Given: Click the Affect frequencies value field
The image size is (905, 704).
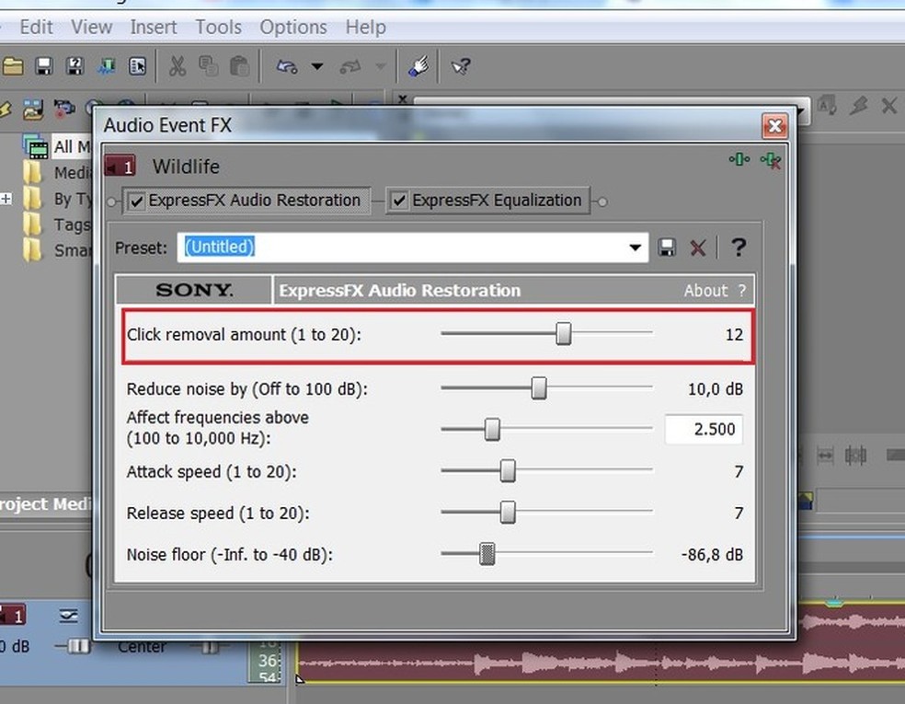Looking at the screenshot, I should pos(704,430).
